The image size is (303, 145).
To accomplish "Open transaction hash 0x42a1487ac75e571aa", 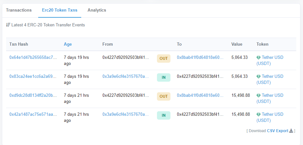I will coord(33,114).
